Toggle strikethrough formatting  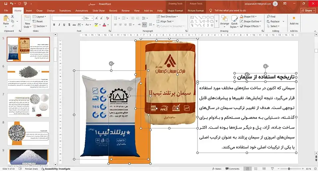click(74, 25)
